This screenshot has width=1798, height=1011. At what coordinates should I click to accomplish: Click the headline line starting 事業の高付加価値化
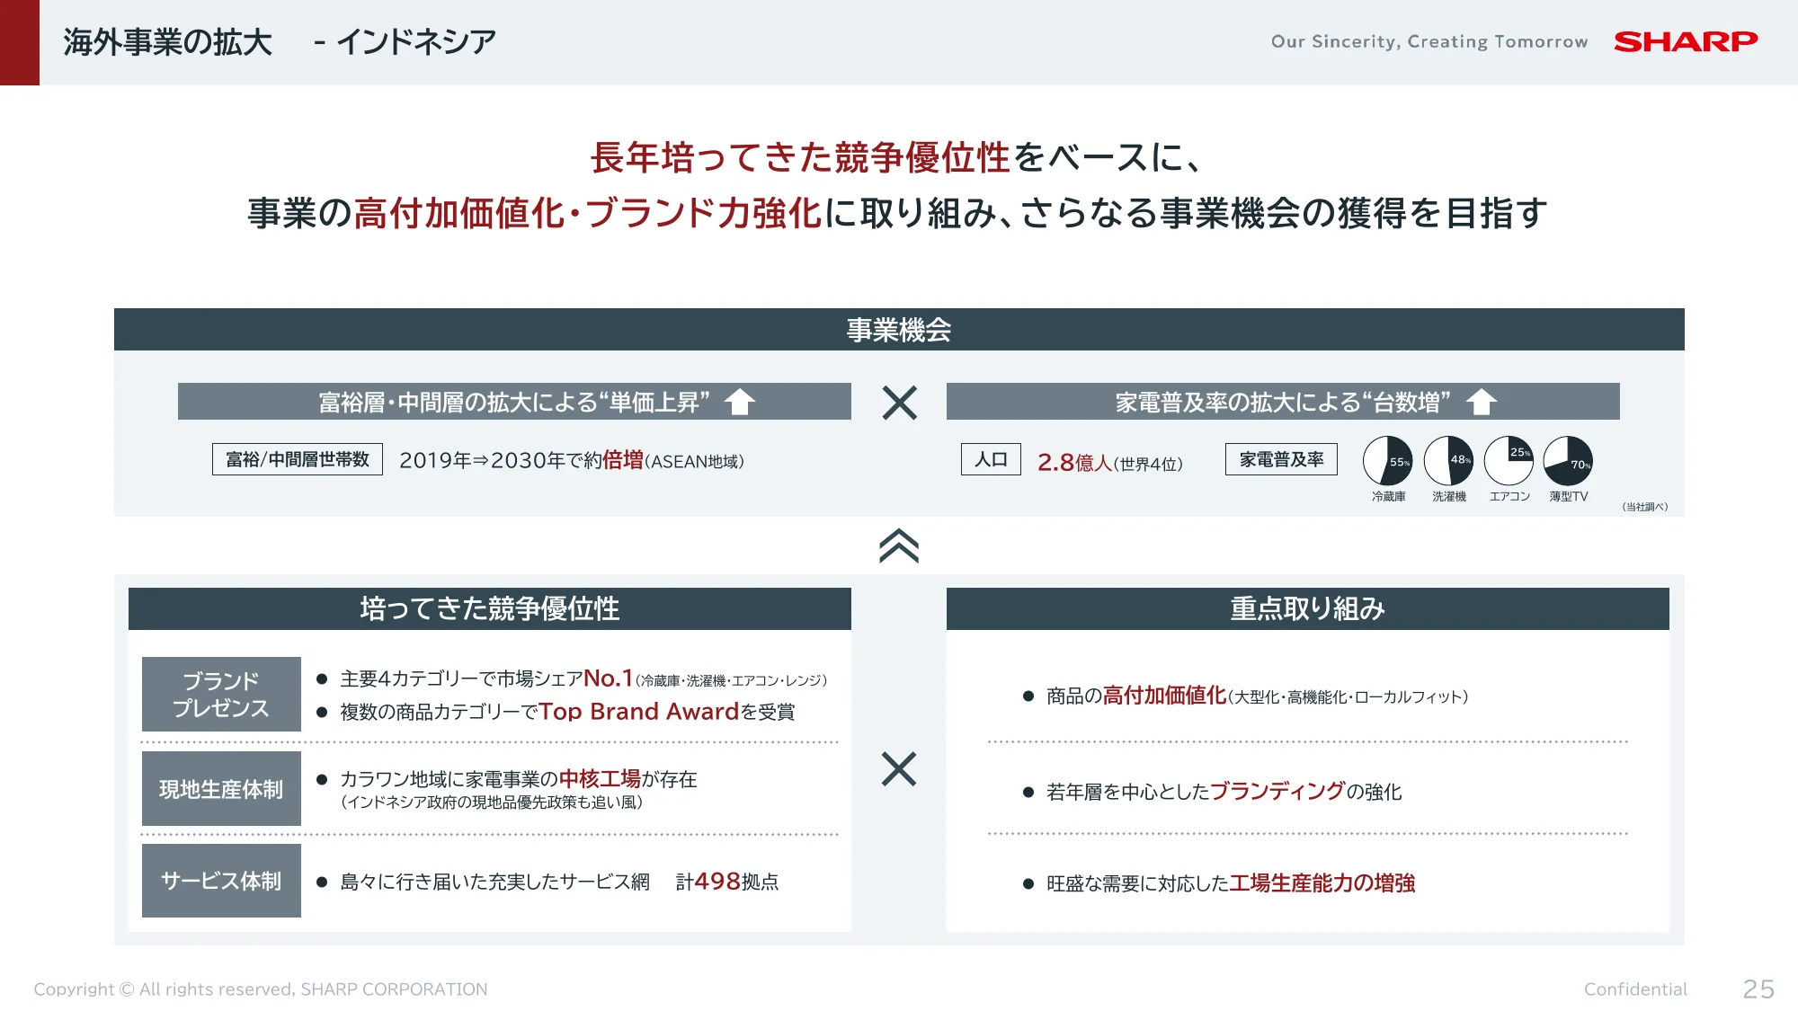[898, 213]
